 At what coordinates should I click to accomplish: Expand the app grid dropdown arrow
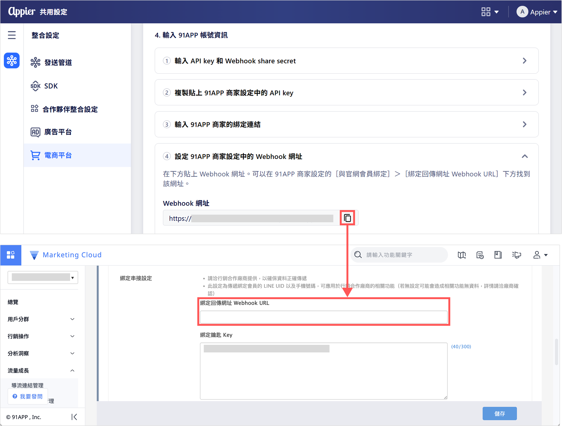coord(496,12)
